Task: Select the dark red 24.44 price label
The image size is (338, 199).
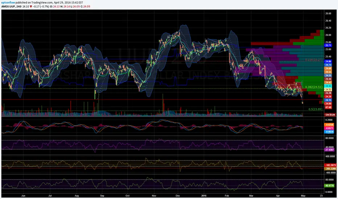Action: pos(328,79)
